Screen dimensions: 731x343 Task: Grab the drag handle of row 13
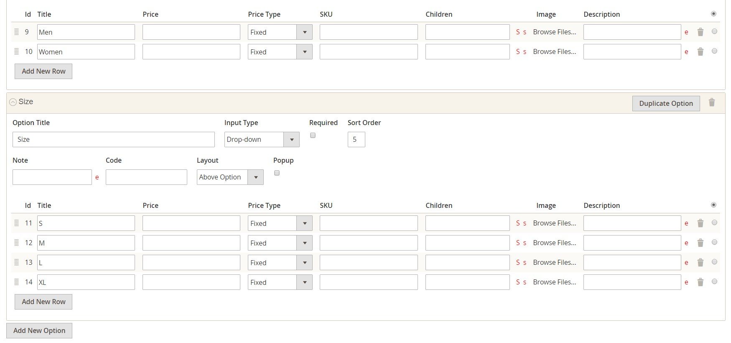(17, 262)
